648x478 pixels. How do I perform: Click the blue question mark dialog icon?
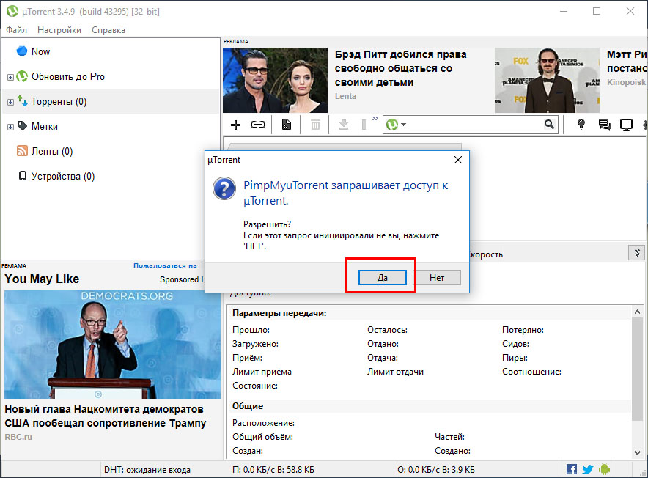224,188
